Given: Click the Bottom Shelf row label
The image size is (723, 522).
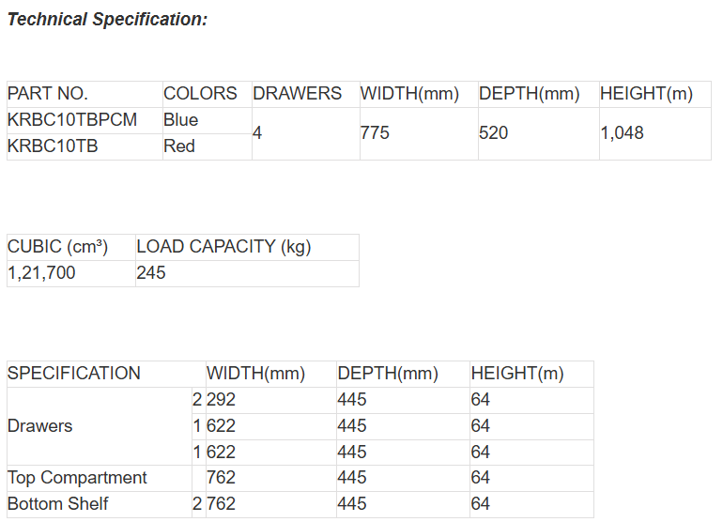Looking at the screenshot, I should coord(58,504).
